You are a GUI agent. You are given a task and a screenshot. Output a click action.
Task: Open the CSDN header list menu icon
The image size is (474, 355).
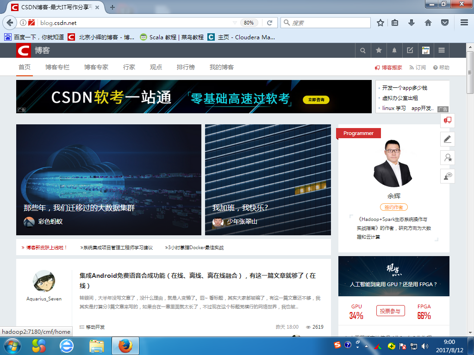[x=442, y=50]
